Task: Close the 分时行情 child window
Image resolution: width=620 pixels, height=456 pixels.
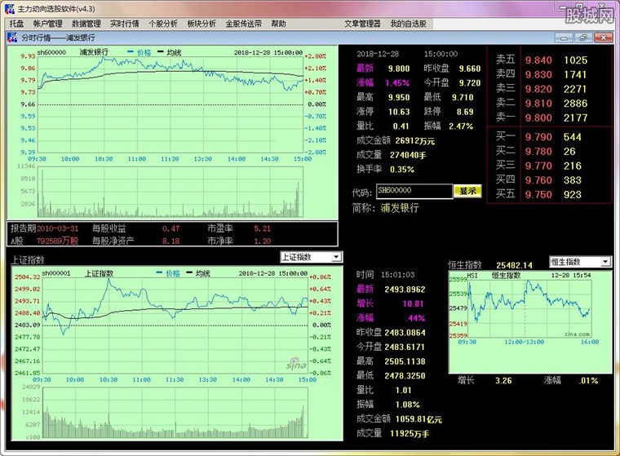Action: coord(603,38)
